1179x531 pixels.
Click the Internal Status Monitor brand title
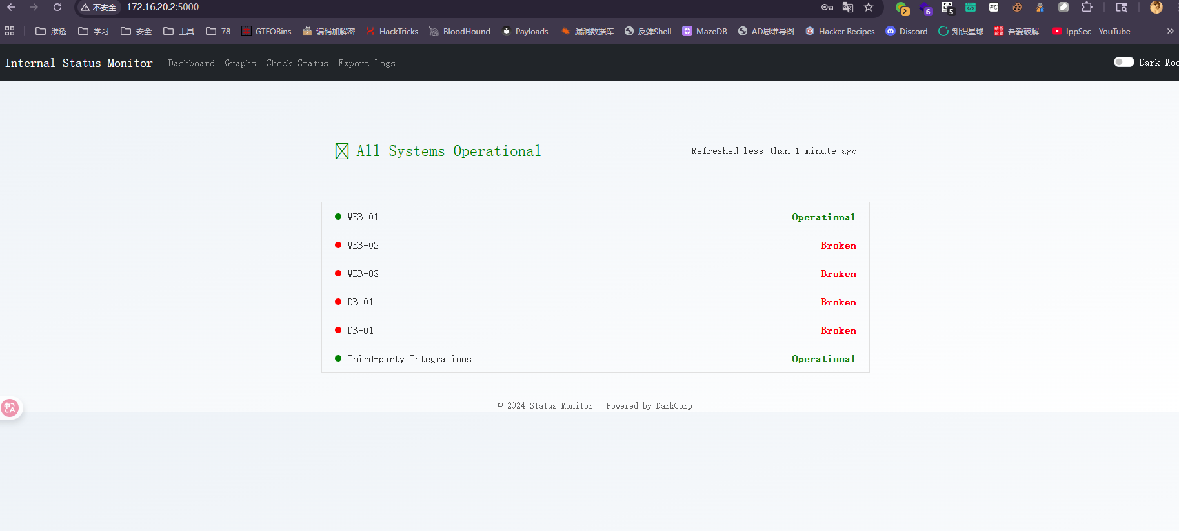[x=79, y=63]
